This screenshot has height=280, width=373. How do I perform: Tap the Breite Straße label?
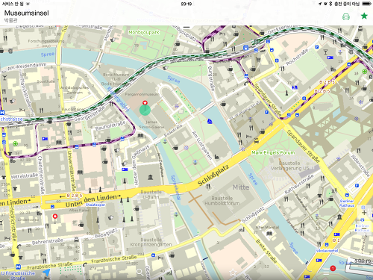[266, 252]
